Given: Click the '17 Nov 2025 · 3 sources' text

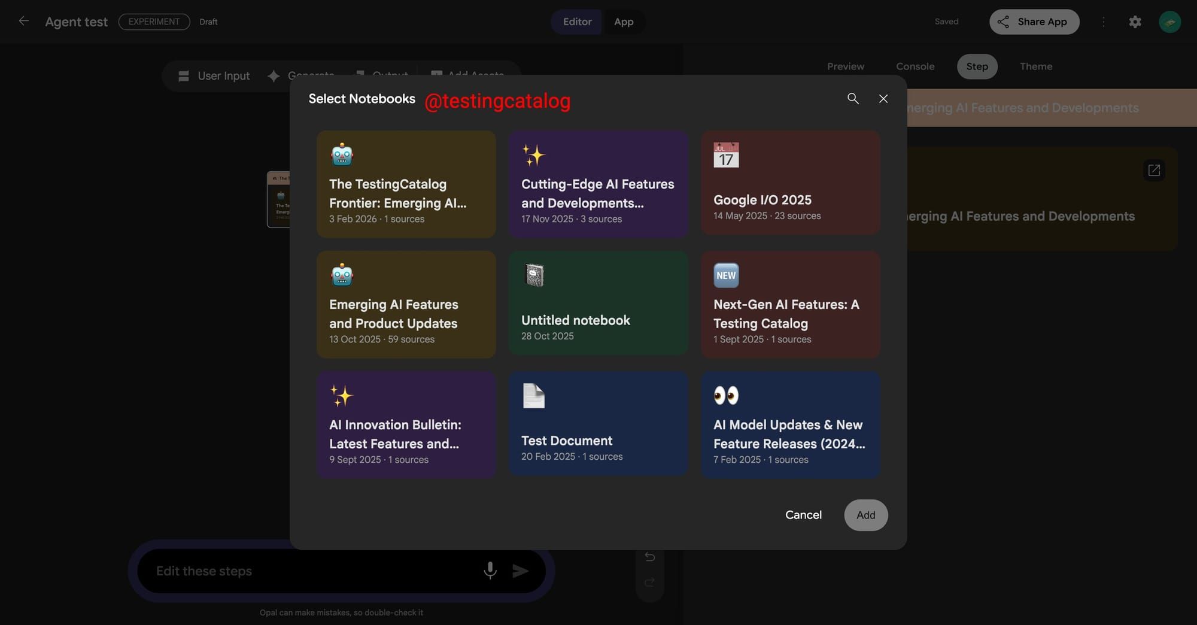Looking at the screenshot, I should click(571, 219).
